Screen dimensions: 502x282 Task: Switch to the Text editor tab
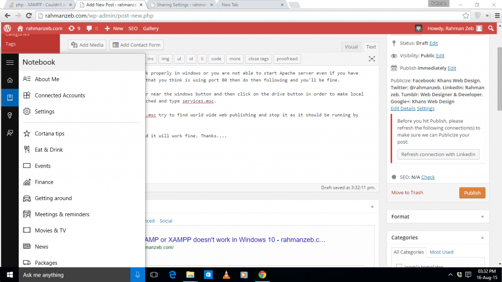tap(371, 47)
